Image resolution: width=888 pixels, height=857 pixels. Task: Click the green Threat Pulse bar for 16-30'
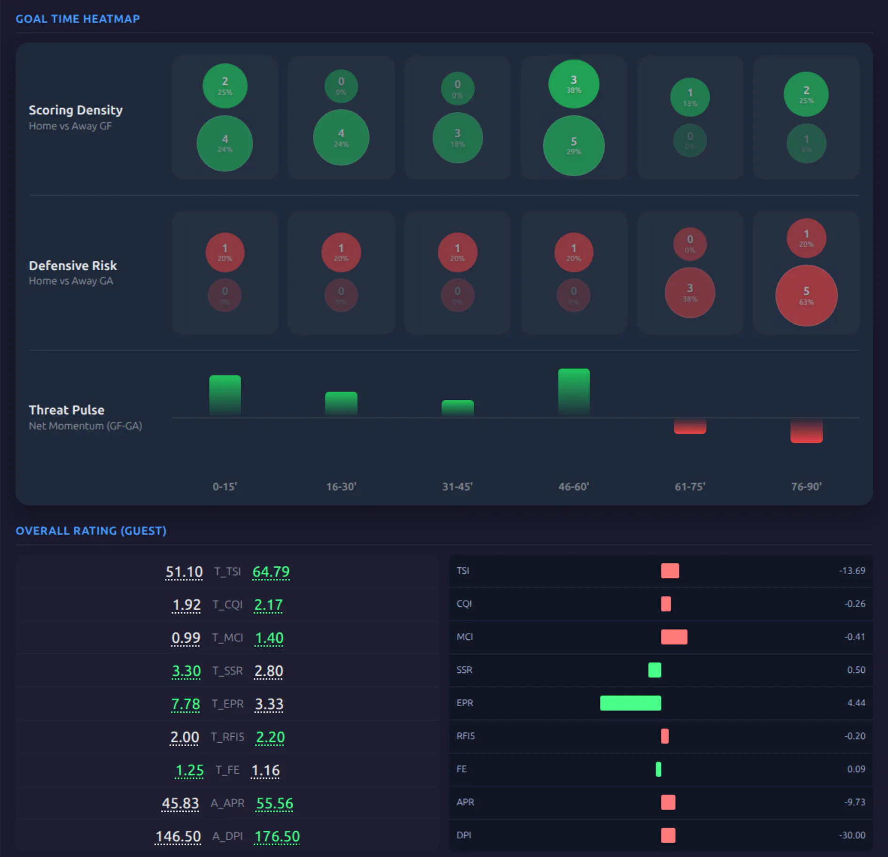(341, 404)
